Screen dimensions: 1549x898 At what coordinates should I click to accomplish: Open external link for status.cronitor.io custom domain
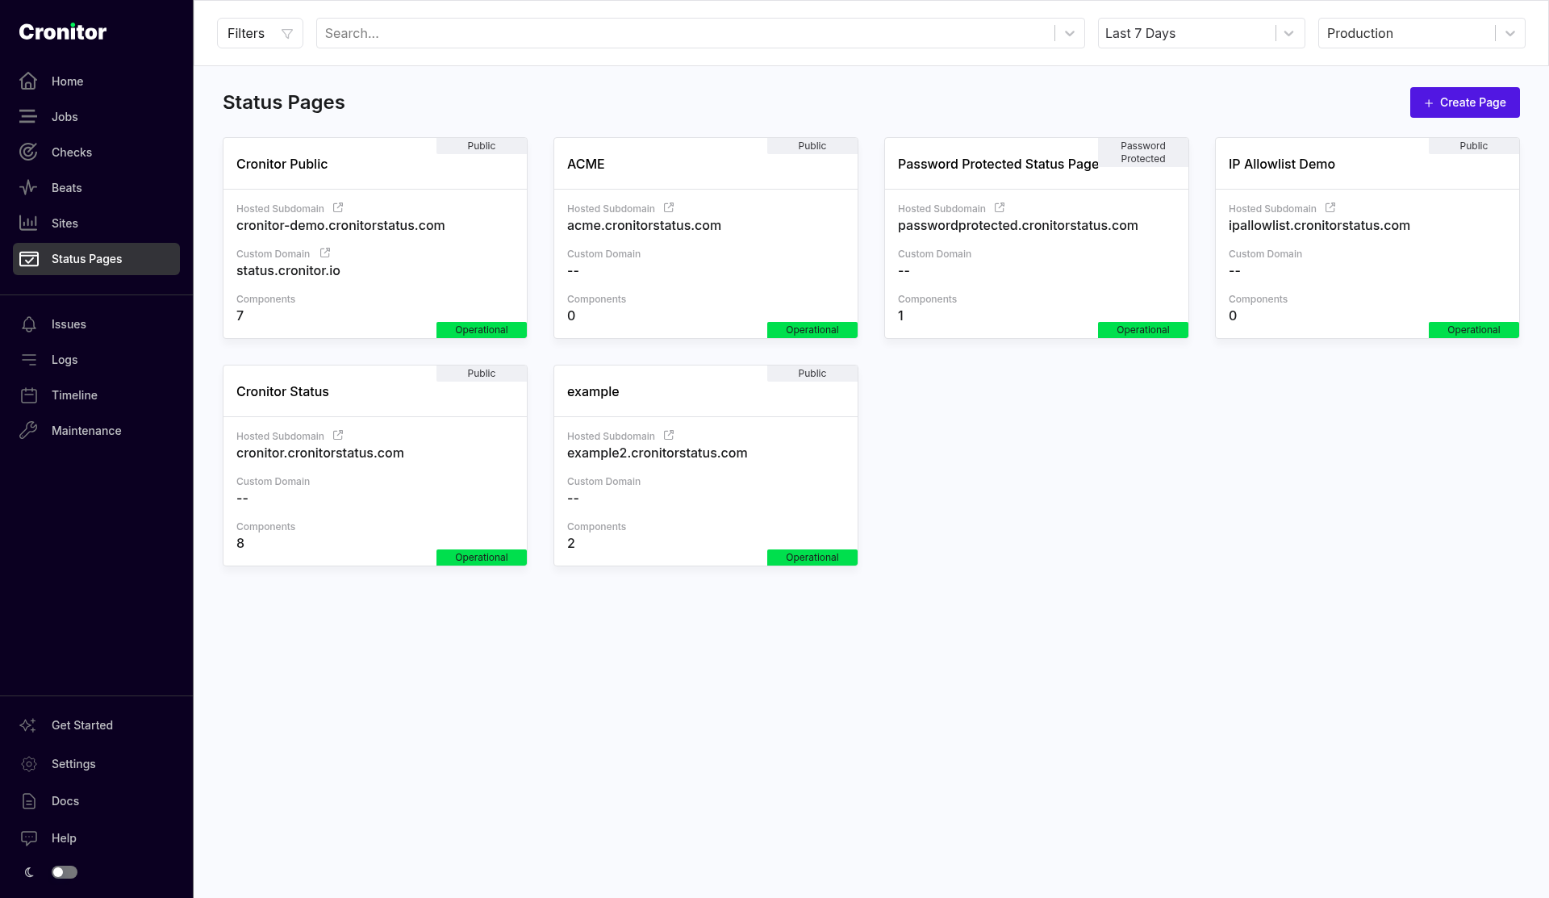tap(325, 253)
